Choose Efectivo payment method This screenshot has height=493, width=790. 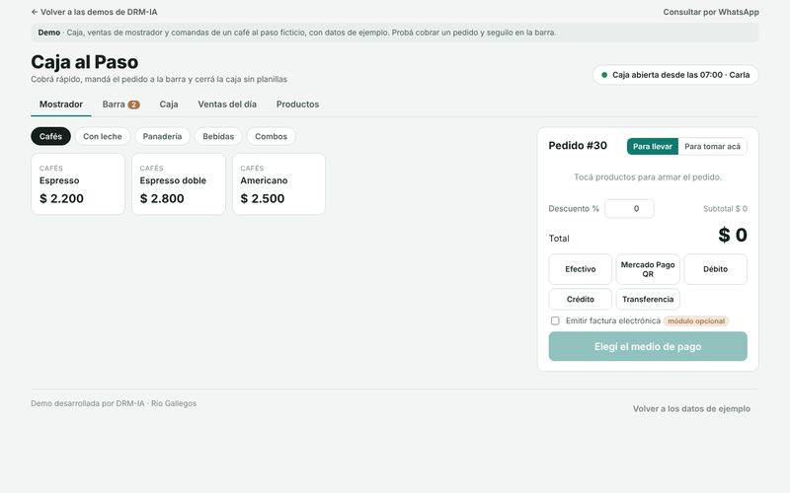pyautogui.click(x=581, y=269)
